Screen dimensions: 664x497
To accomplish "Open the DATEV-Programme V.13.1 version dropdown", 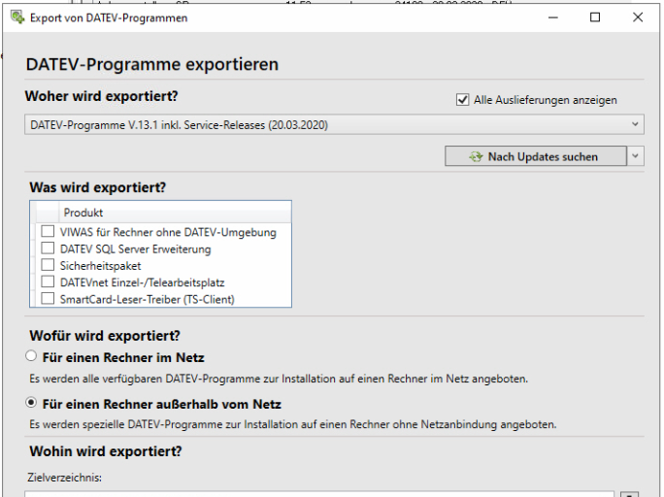I will click(x=334, y=124).
